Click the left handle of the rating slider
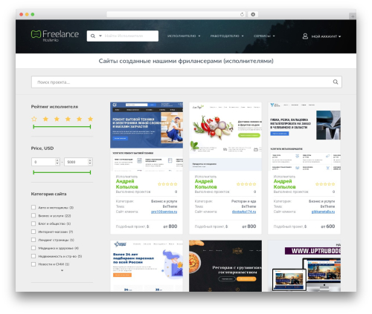Viewport: 372px width, 314px height. pyautogui.click(x=33, y=127)
